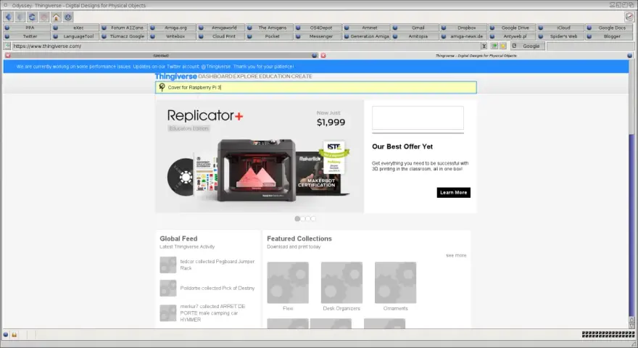Open the Google Drive bookmark

tap(511, 28)
